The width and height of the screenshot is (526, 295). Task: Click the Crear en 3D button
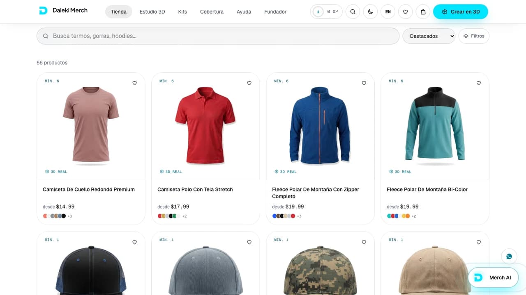[x=461, y=12]
